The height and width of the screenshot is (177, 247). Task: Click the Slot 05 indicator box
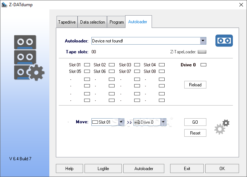pyautogui.click(x=87, y=71)
